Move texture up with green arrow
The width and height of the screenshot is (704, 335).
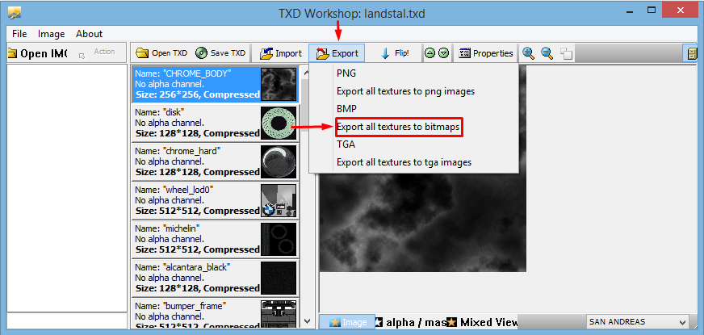(x=430, y=53)
